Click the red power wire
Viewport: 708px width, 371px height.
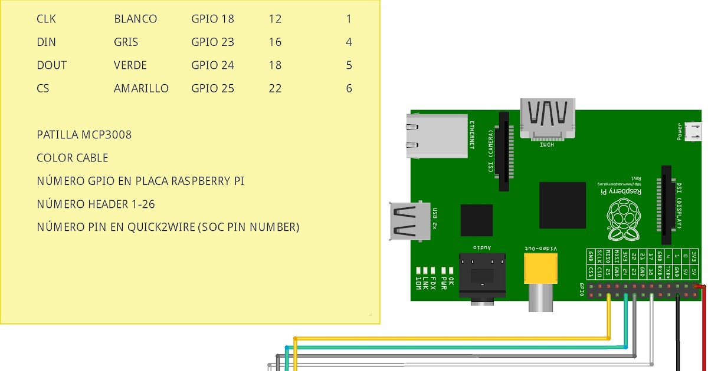point(703,327)
